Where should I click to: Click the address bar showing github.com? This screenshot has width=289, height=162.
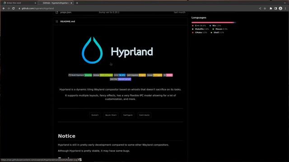coord(136,9)
